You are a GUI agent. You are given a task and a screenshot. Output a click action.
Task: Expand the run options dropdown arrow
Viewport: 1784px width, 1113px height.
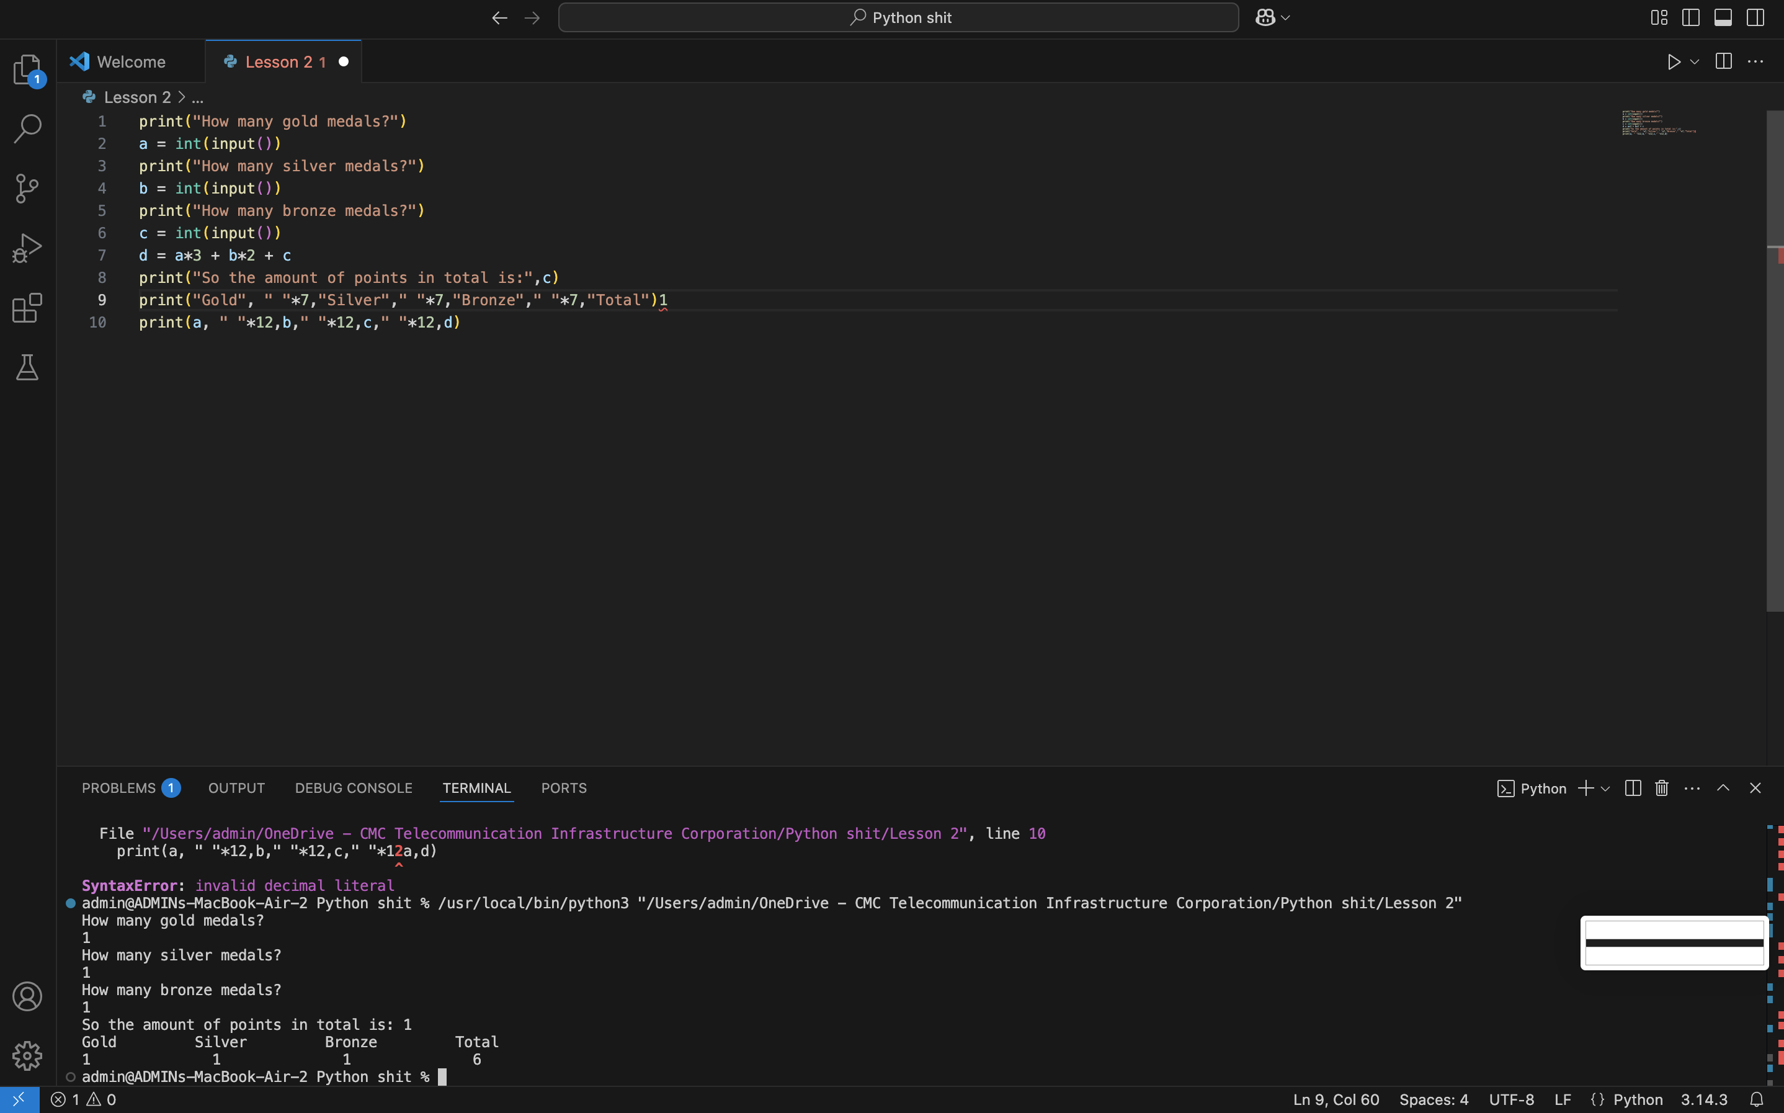click(x=1695, y=62)
